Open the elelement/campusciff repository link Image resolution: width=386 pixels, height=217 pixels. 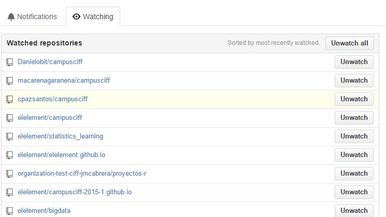50,118
